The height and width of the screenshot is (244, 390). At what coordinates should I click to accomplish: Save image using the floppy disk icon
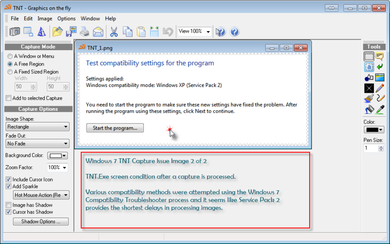tap(71, 32)
